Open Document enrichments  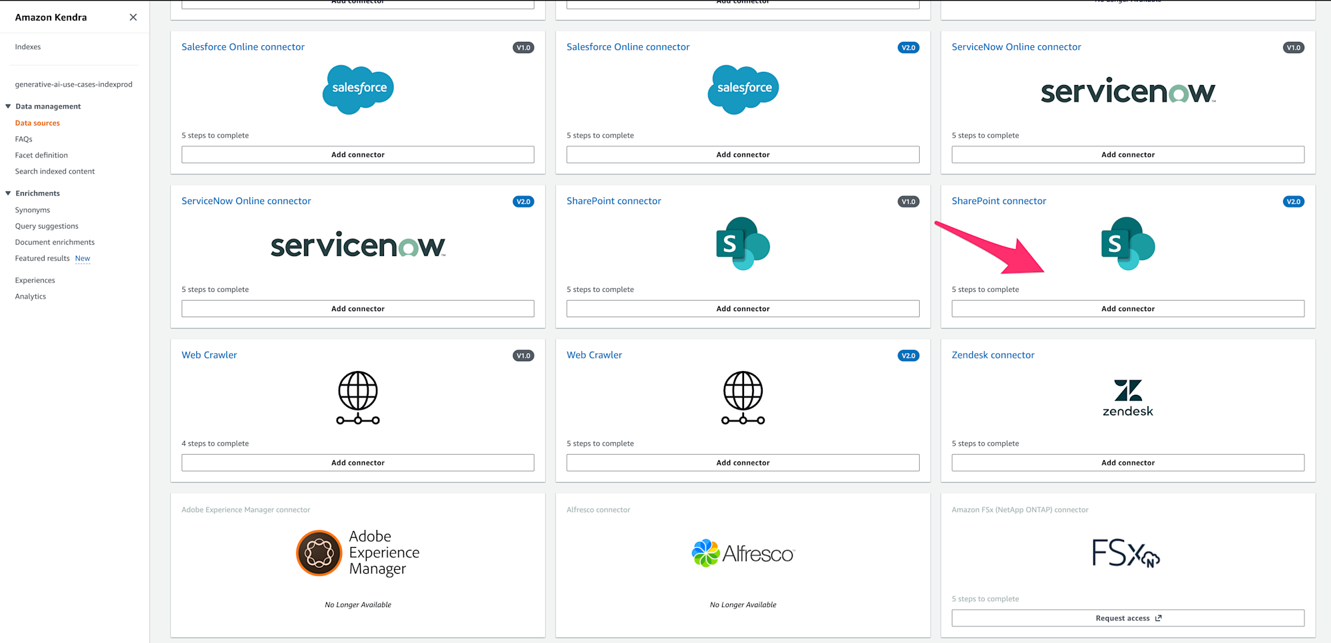(55, 242)
